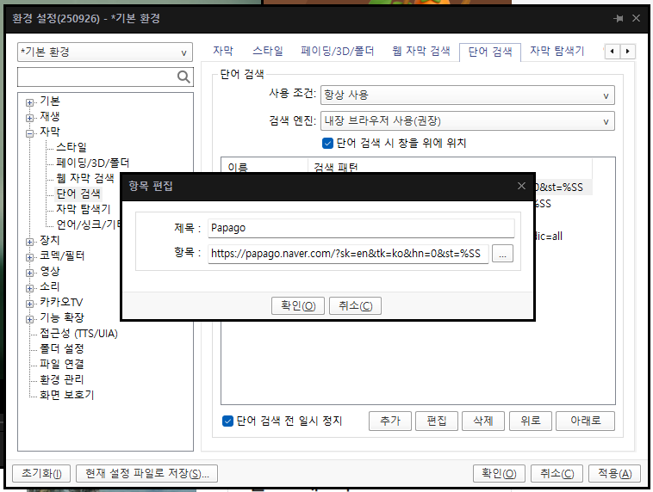Select the 단어 검색 tab
Image resolution: width=653 pixels, height=492 pixels.
tap(490, 52)
